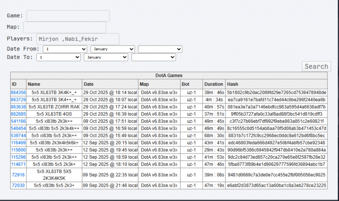The image size is (339, 201).
Task: Click the Bot column header
Action: point(191,84)
